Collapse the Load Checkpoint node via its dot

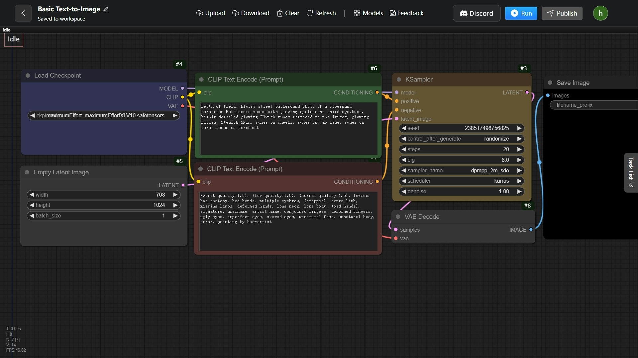pyautogui.click(x=28, y=76)
